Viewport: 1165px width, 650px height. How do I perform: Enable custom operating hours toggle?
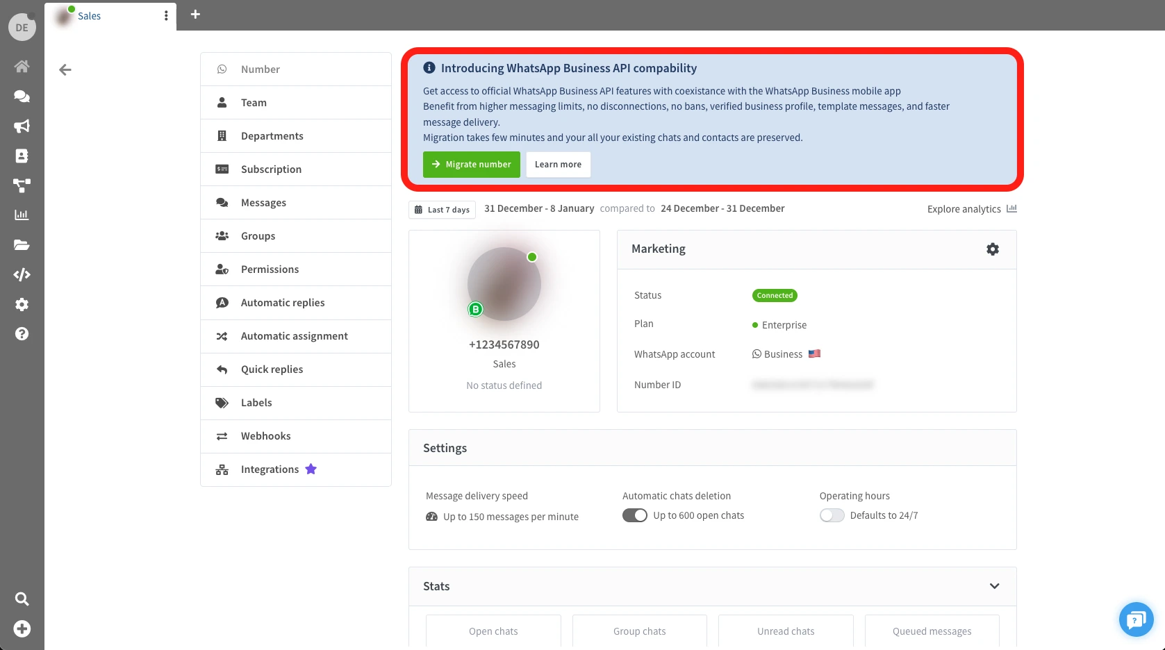(x=832, y=515)
